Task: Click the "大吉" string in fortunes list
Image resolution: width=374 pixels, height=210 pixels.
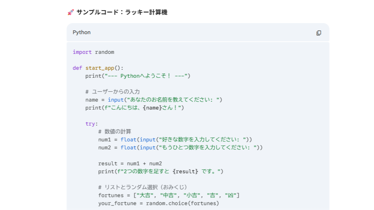Action: [145, 196]
